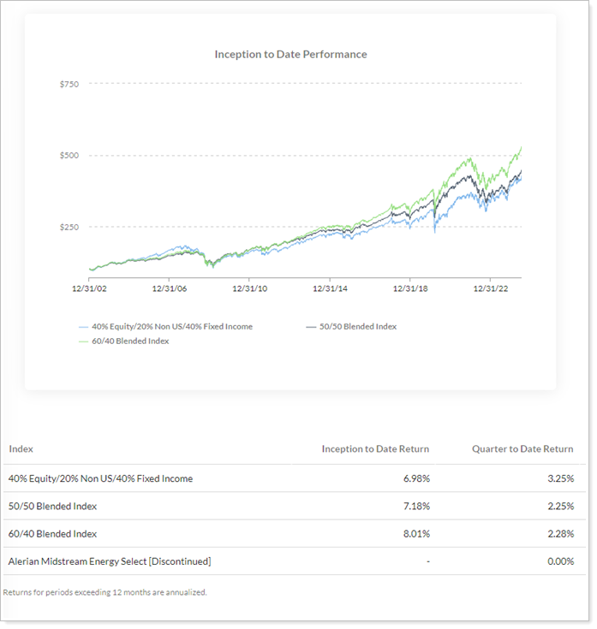Toggle the 50/50 Blended Index legend entry
Viewport: 597px width, 629px height.
[x=359, y=326]
